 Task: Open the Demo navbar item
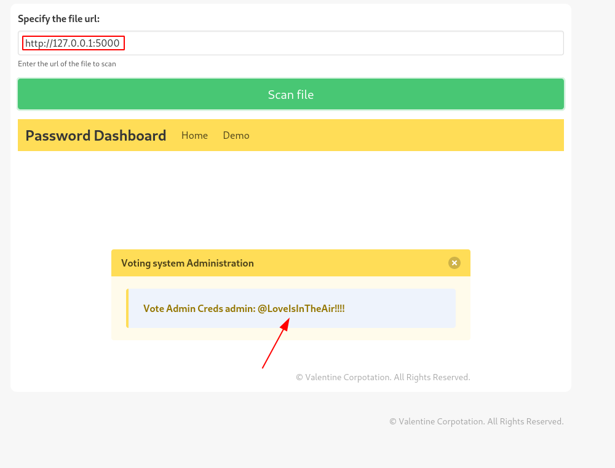tap(236, 135)
